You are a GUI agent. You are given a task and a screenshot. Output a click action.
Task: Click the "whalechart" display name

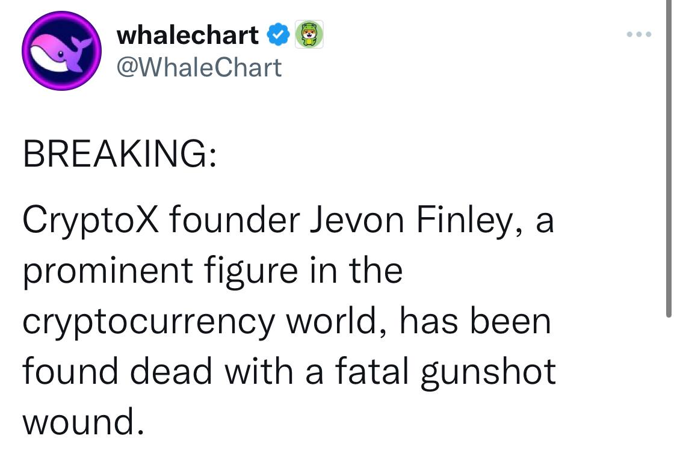(x=188, y=35)
